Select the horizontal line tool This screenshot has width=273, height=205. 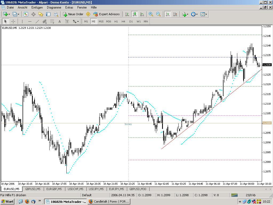tap(30, 21)
